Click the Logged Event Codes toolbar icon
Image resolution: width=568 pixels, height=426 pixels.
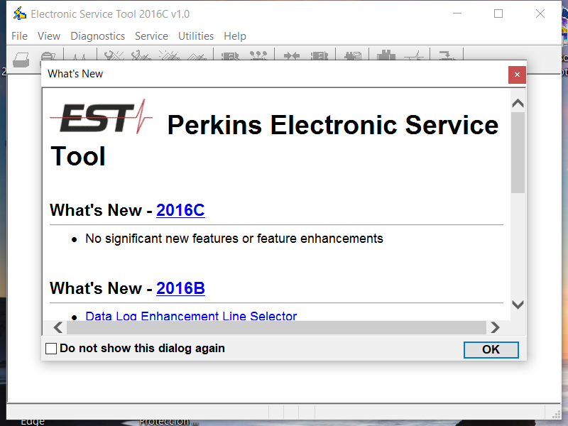click(x=197, y=56)
